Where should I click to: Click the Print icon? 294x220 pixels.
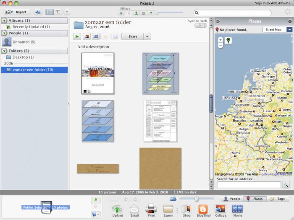pos(151,211)
